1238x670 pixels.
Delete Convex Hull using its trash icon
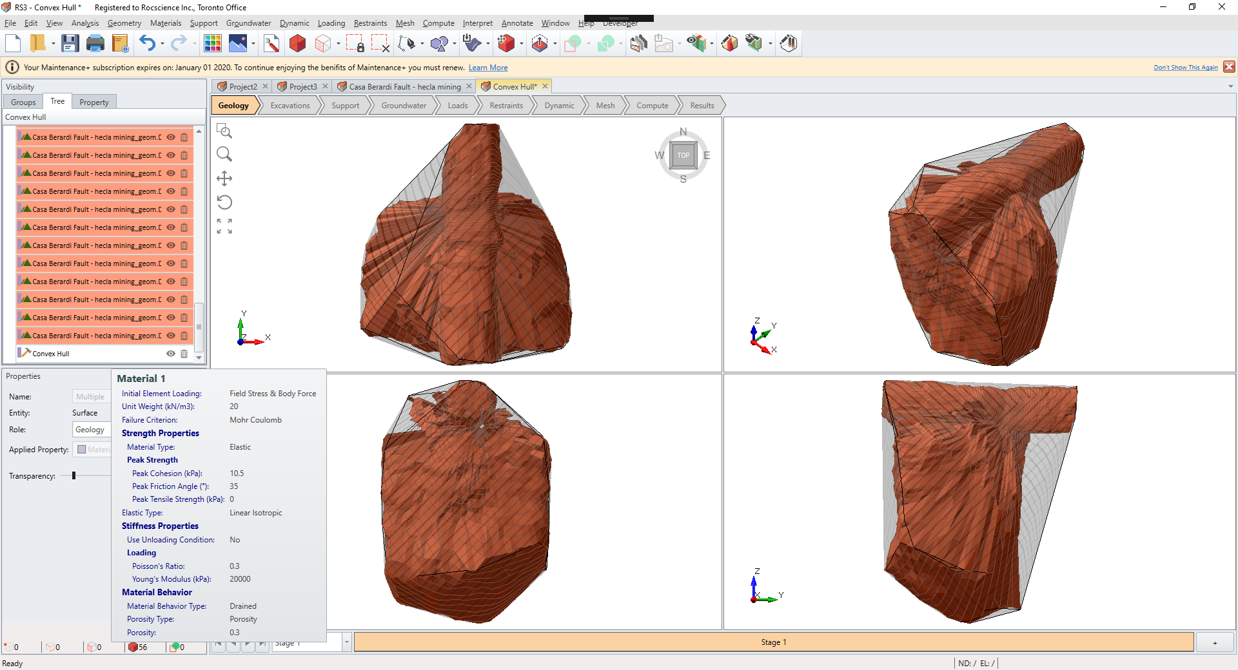(x=184, y=353)
